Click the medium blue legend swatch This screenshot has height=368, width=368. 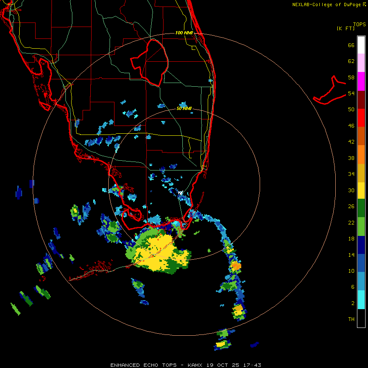point(361,263)
